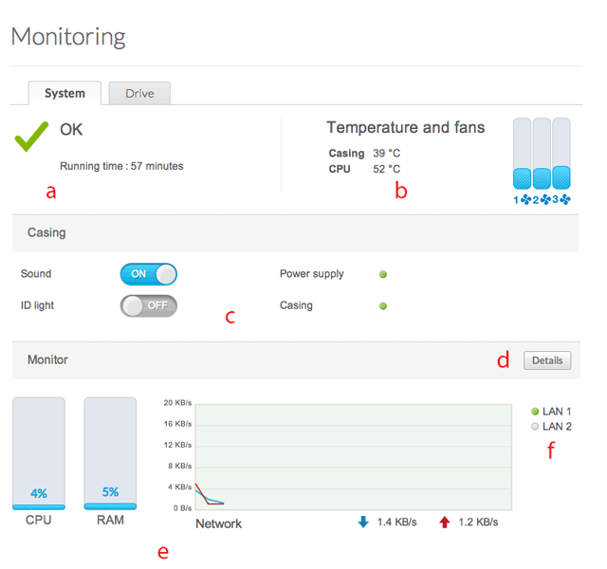Click the blue download arrow icon
Screen dimensions: 607x569
pyautogui.click(x=364, y=522)
